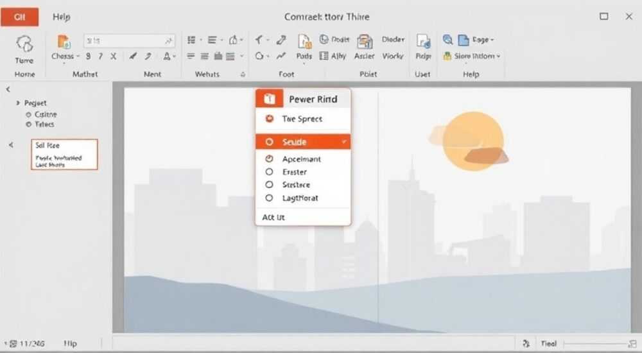Select the Apcelmant radio option
The image size is (642, 353).
[x=269, y=159]
